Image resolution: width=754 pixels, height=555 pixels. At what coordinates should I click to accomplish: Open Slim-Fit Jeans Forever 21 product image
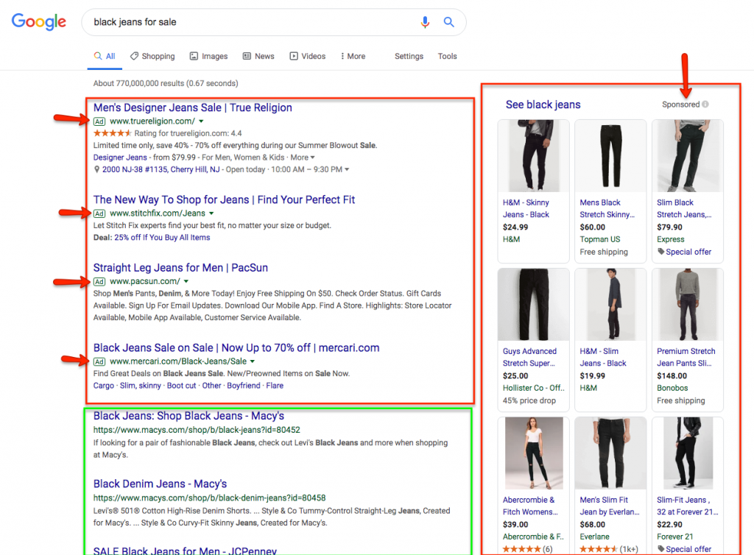(x=688, y=453)
